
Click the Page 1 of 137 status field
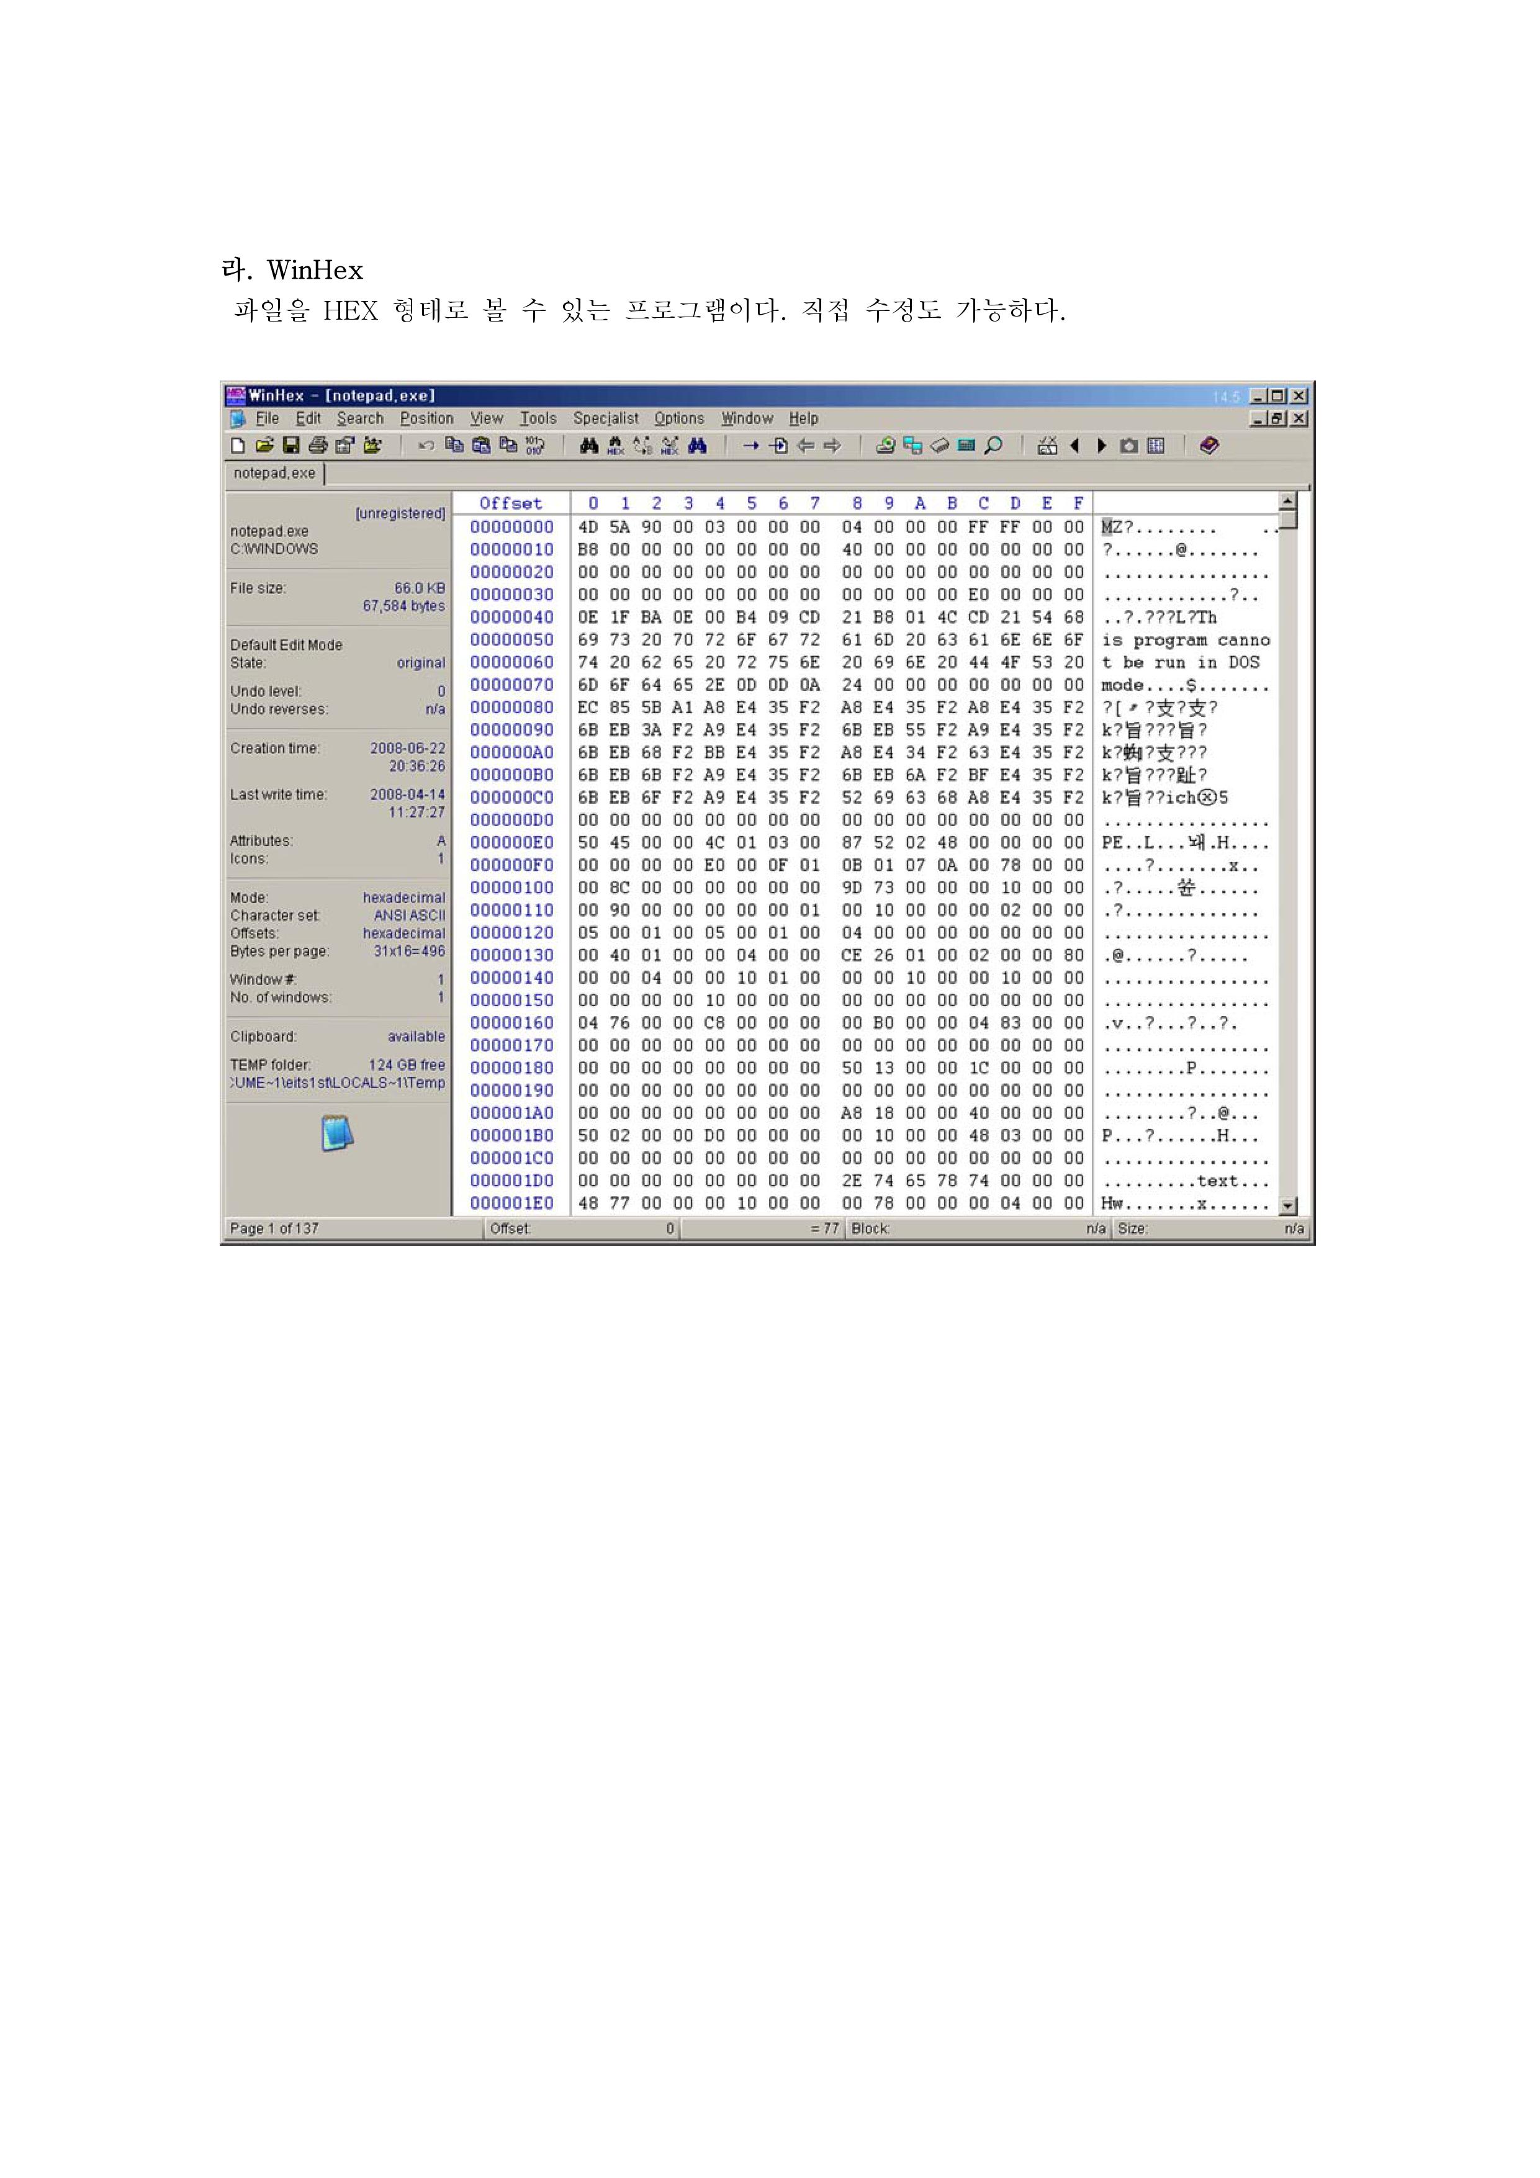coord(274,1228)
